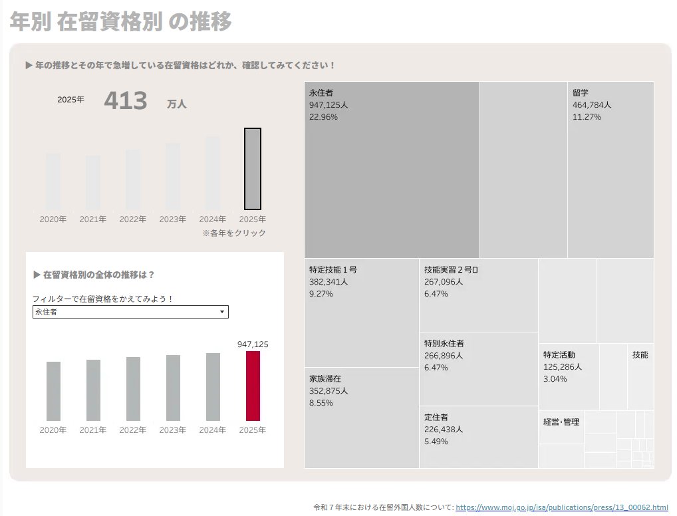Select the 2024年 bar in the total chart
Viewport: 677px width, 516px height.
[x=212, y=174]
